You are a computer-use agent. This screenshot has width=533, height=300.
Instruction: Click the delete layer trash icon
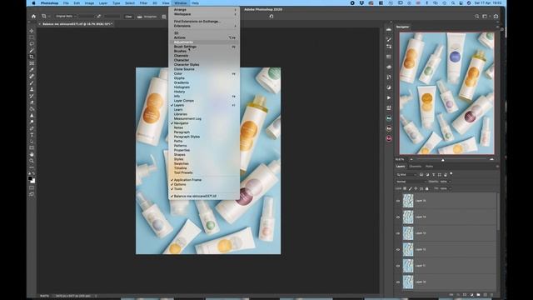492,294
